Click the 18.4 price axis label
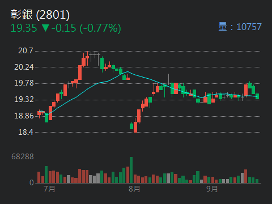This screenshot has width=272, height=204. click(25, 132)
